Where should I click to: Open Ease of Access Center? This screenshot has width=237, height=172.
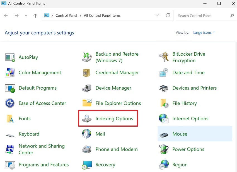(42, 103)
